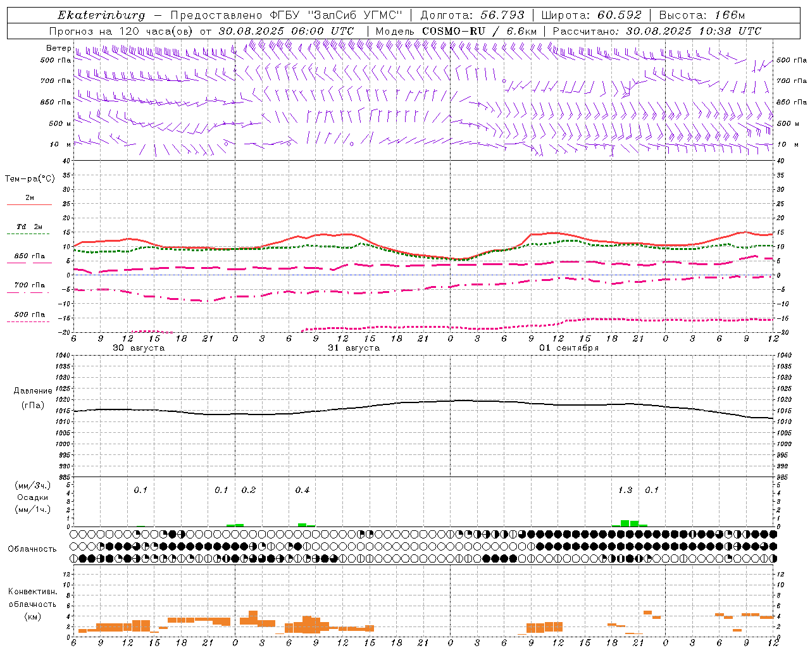Viewport: 810px width, 648px height.
Task: Click the '30 августа' date label
Action: click(139, 348)
